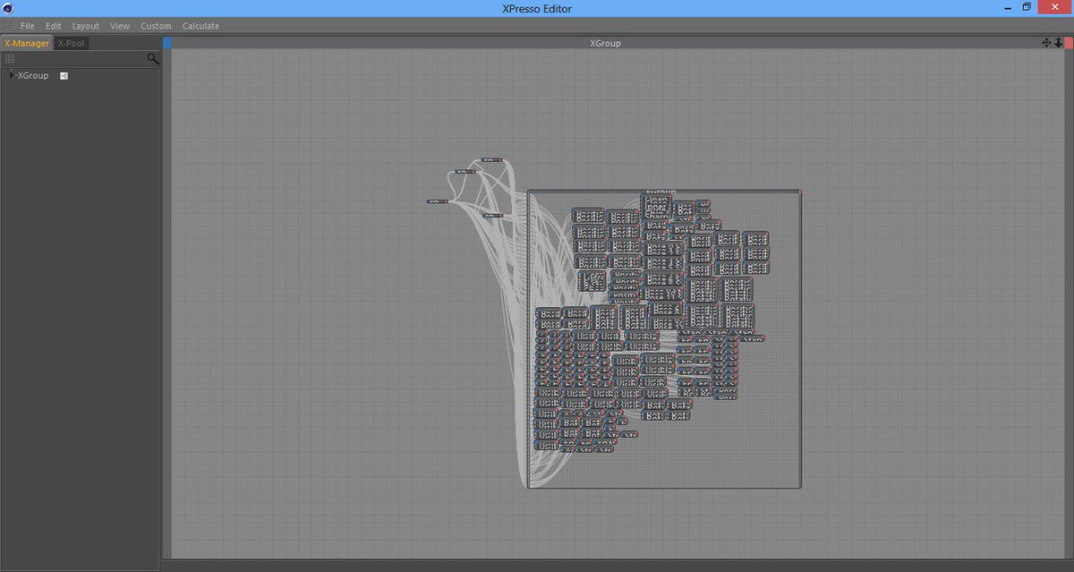Click the Cinema 4D application icon in title bar
The height and width of the screenshot is (572, 1074).
[8, 8]
